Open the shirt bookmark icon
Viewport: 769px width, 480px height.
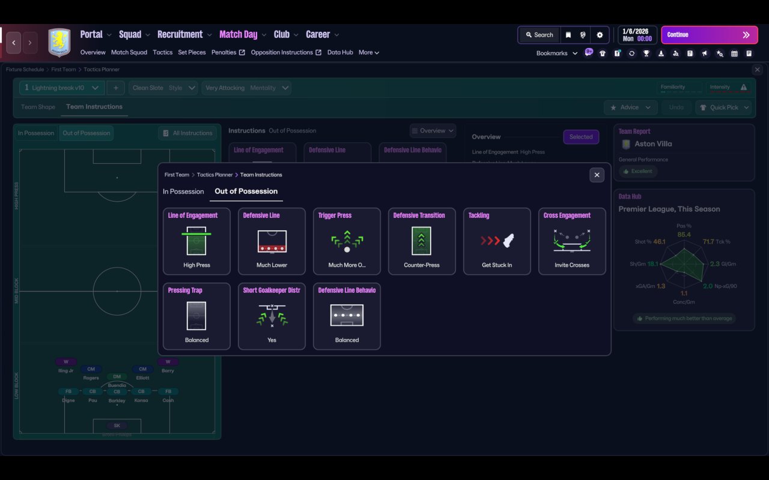point(603,53)
